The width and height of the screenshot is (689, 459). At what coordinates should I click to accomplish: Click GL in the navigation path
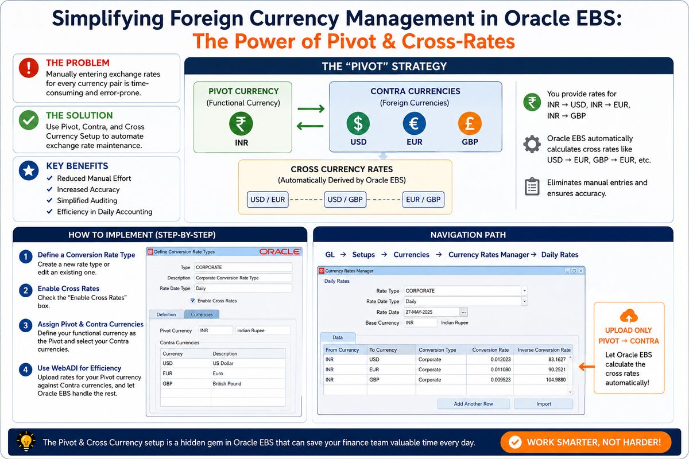(330, 254)
